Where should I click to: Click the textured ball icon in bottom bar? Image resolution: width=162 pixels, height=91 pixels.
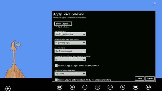pos(72,87)
